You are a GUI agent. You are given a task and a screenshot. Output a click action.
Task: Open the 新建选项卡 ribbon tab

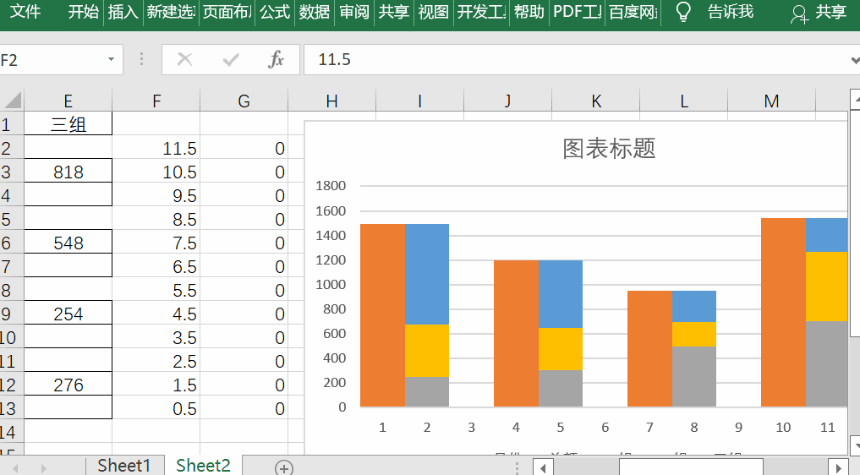point(171,12)
